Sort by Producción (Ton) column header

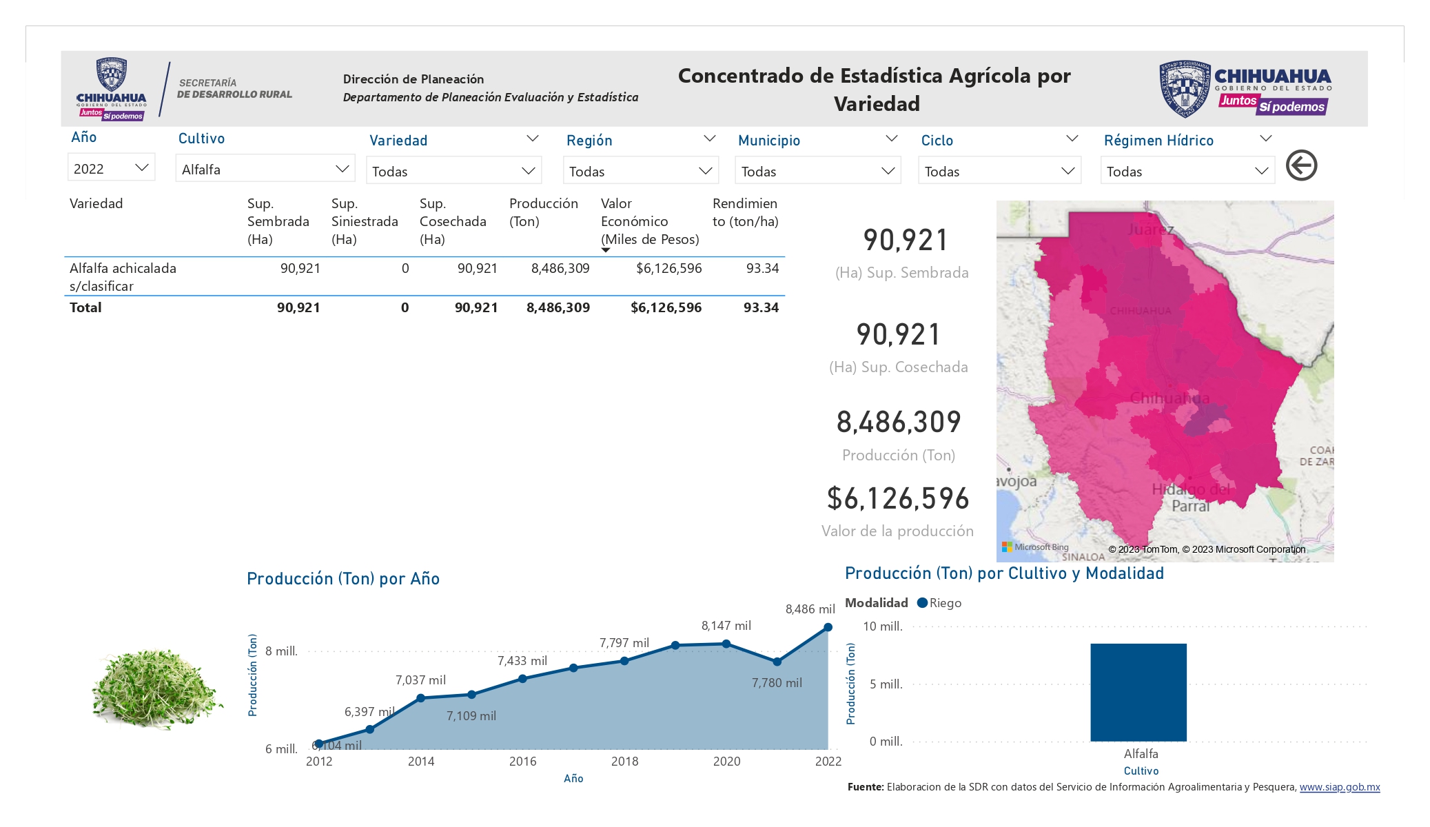[544, 212]
